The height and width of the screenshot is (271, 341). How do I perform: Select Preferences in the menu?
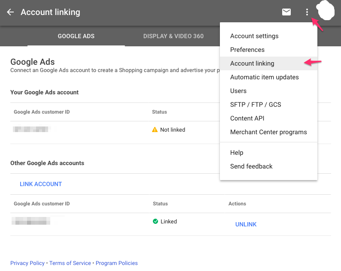pos(247,50)
